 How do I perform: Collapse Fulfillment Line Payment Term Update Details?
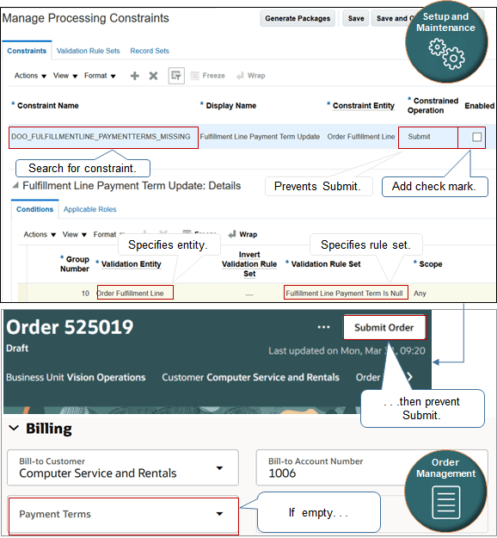point(15,186)
